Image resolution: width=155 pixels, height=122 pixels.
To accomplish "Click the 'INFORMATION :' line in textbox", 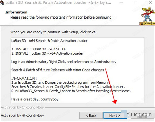I will pos(24,79).
